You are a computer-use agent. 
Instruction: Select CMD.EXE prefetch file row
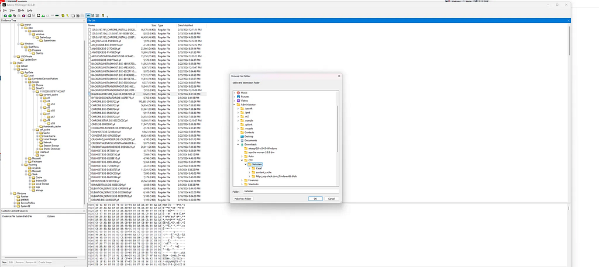pos(147,124)
